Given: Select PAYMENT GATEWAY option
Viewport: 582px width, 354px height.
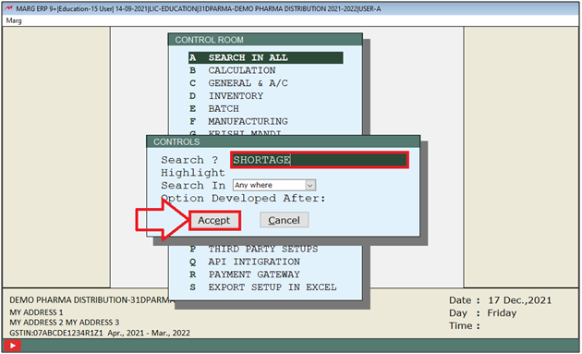Looking at the screenshot, I should (245, 275).
